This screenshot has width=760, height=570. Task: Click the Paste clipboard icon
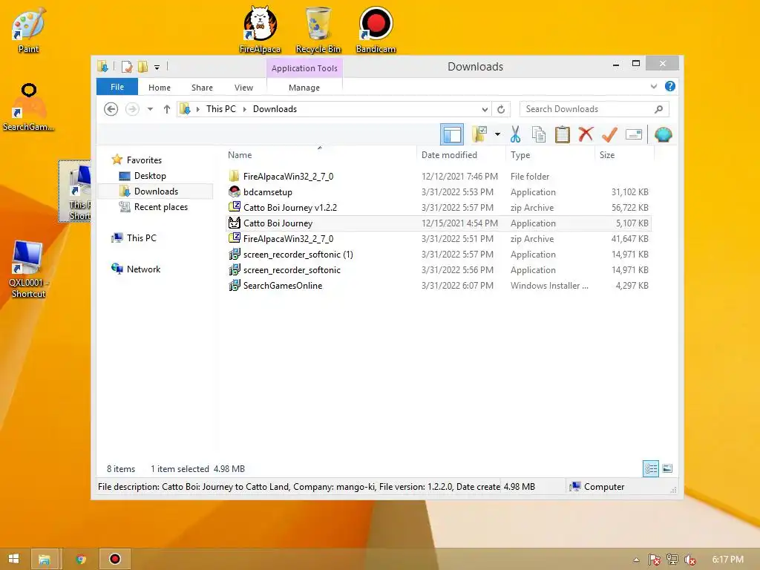[x=563, y=134]
